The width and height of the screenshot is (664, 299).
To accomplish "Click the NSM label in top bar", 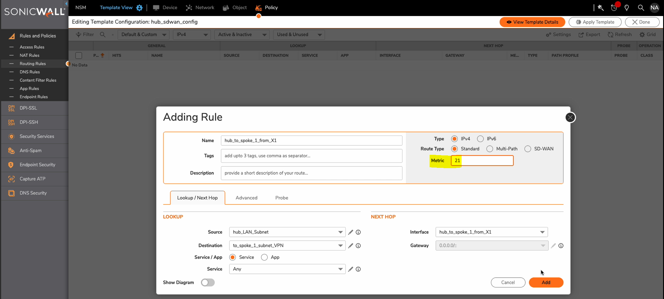I will coord(81,8).
